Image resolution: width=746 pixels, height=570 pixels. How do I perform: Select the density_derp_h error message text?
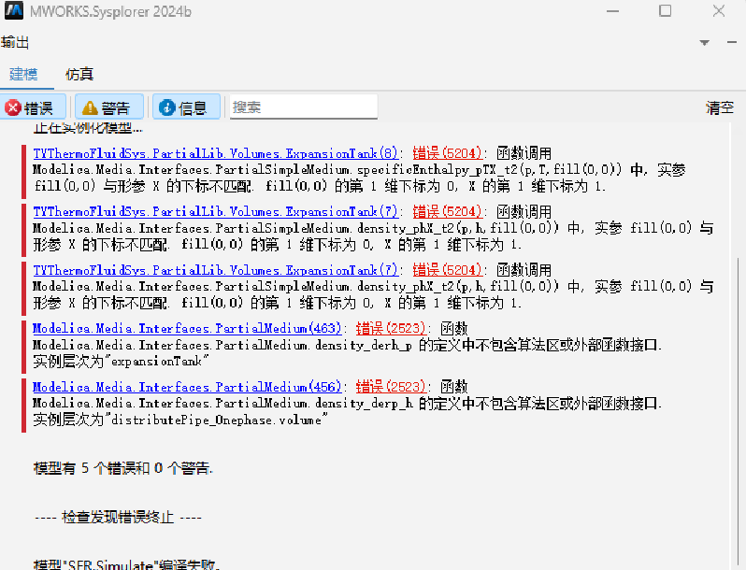[x=348, y=404]
